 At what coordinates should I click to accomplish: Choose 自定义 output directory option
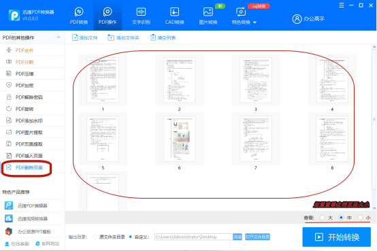pyautogui.click(x=131, y=237)
